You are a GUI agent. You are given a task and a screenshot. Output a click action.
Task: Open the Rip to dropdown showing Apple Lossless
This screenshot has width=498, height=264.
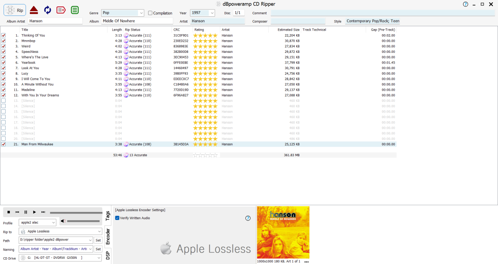tap(61, 231)
